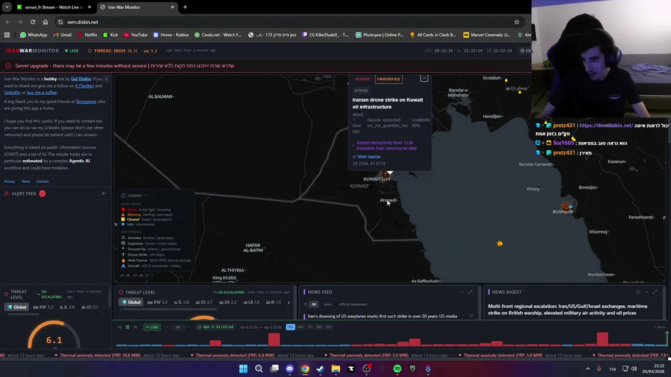Open the WhatsApp bookmark

34,35
